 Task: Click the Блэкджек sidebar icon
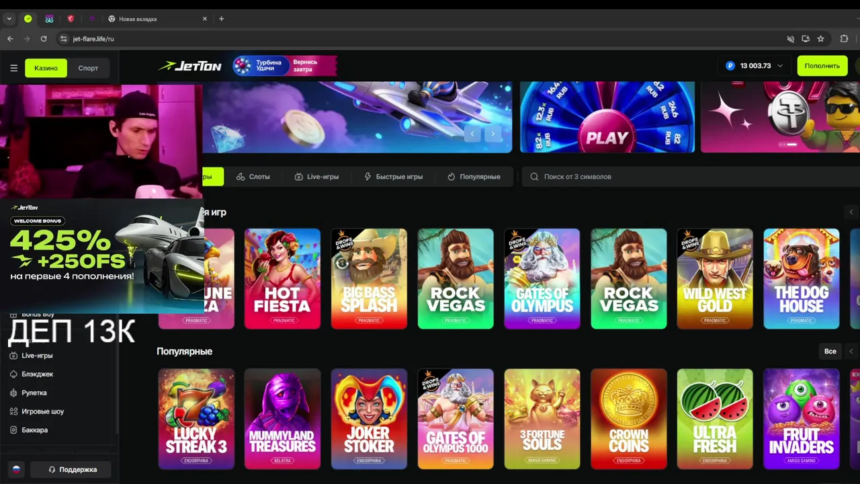point(13,374)
